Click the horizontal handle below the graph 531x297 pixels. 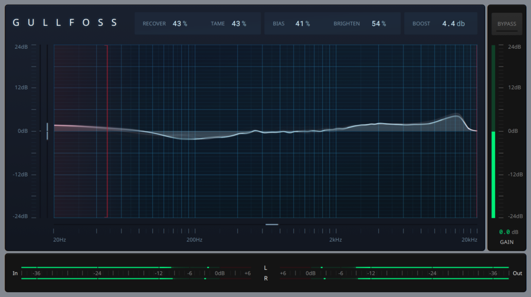coord(271,225)
